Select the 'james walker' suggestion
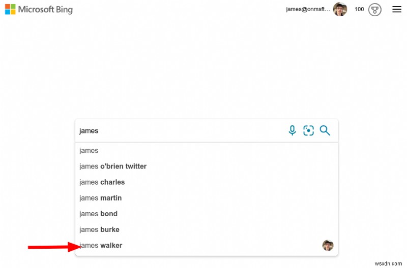 click(x=207, y=245)
